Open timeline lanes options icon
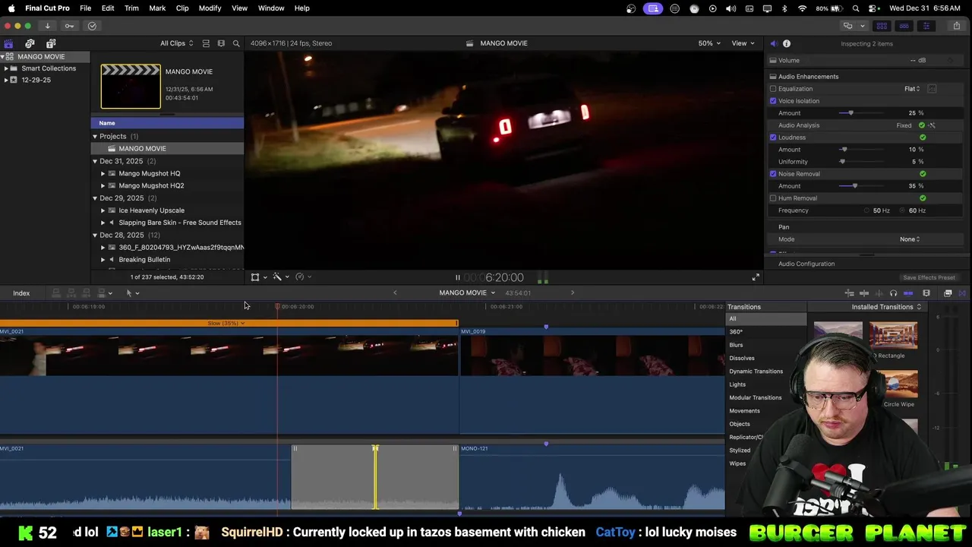 [850, 293]
